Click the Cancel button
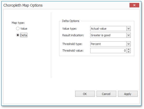144x109 pixels. pyautogui.click(x=106, y=94)
